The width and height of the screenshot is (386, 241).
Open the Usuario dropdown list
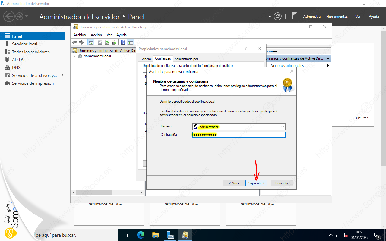[x=283, y=127]
